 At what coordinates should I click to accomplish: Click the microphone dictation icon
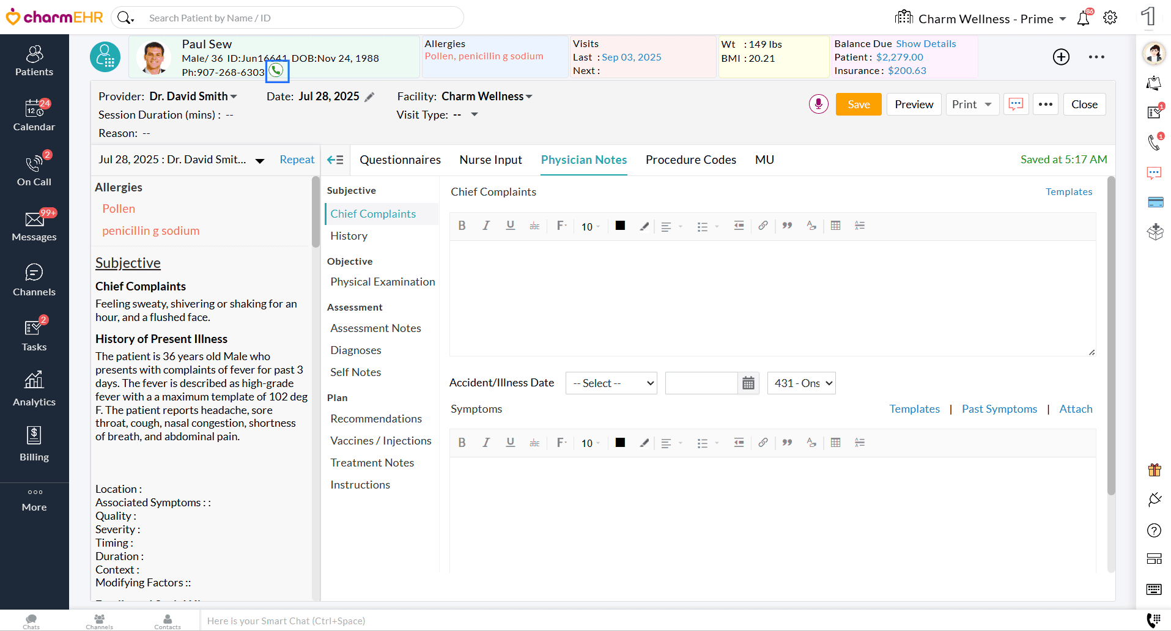tap(818, 105)
